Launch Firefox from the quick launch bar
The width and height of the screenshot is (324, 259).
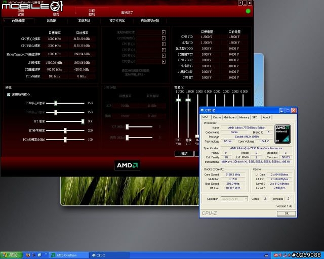(x=28, y=255)
